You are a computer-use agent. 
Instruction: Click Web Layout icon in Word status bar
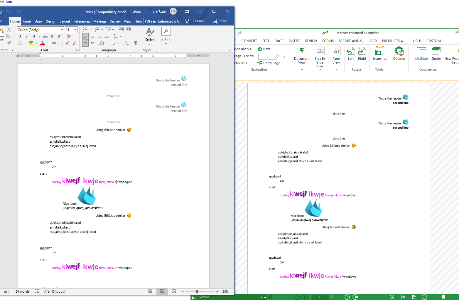174,291
